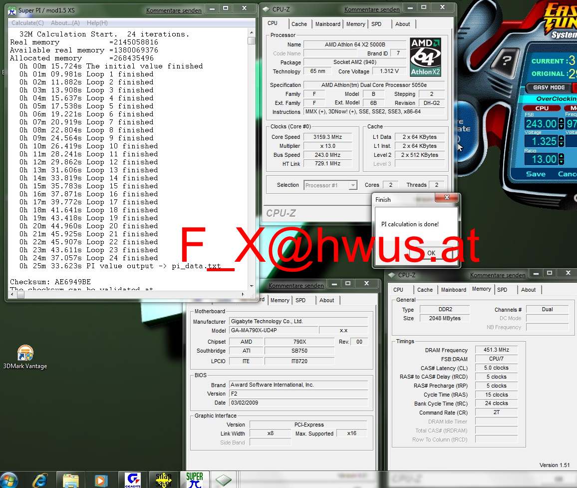
Task: Open SPD tab in mainboard CPU-Z window
Action: pos(300,300)
